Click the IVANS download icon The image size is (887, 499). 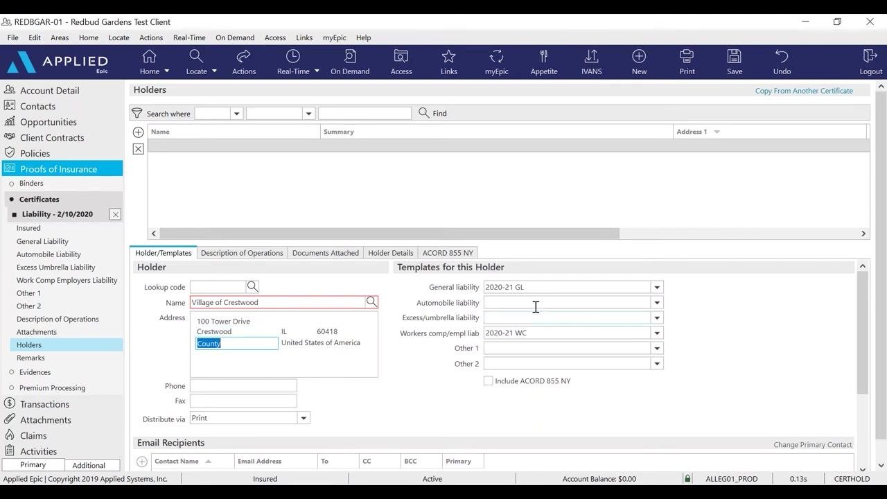coord(591,56)
